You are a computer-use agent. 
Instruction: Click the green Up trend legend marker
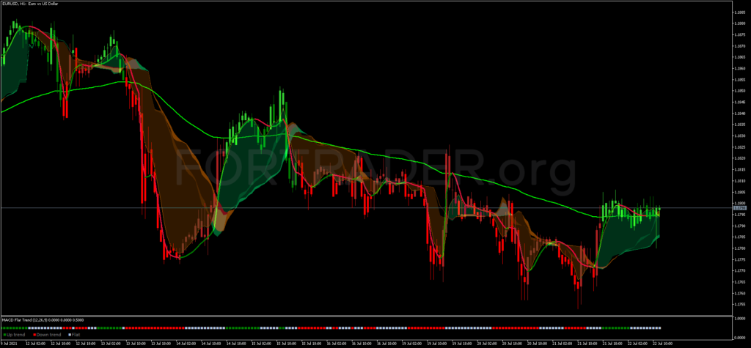pos(4,335)
